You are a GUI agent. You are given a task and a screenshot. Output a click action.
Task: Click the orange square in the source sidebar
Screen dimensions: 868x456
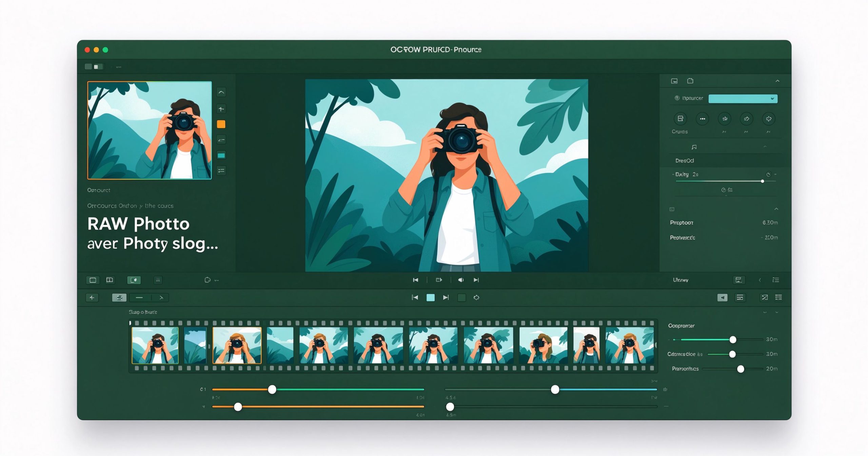221,124
